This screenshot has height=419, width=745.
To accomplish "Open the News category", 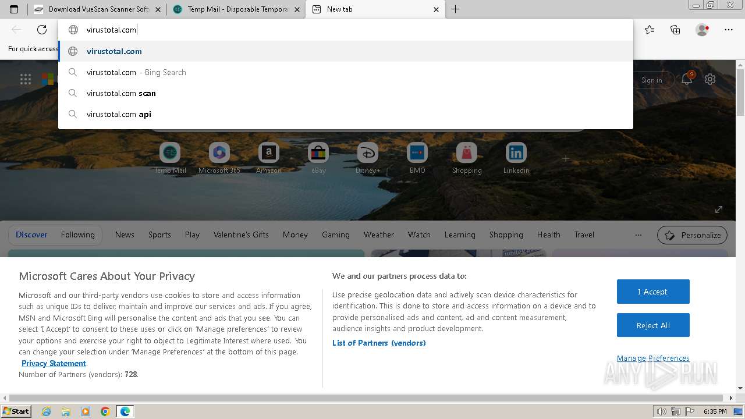I will [x=125, y=235].
